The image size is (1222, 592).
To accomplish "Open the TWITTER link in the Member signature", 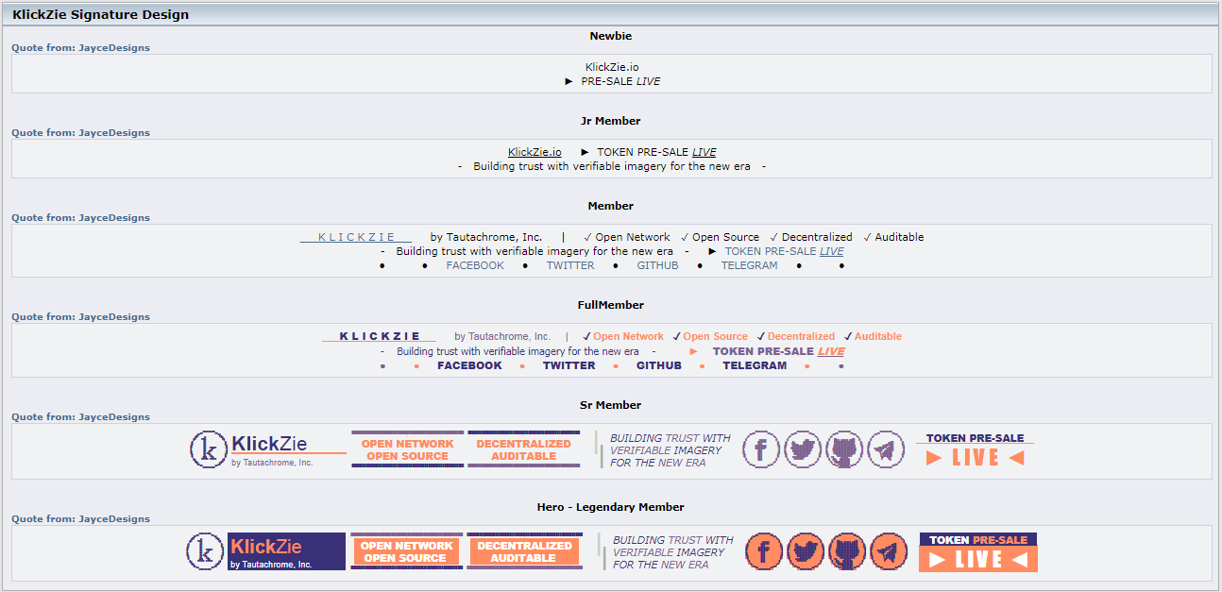I will click(570, 265).
